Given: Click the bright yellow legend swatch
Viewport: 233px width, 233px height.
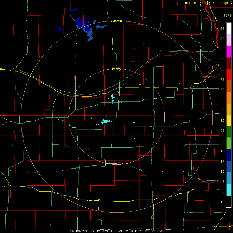Looking at the screenshot, I should pyautogui.click(x=229, y=121).
